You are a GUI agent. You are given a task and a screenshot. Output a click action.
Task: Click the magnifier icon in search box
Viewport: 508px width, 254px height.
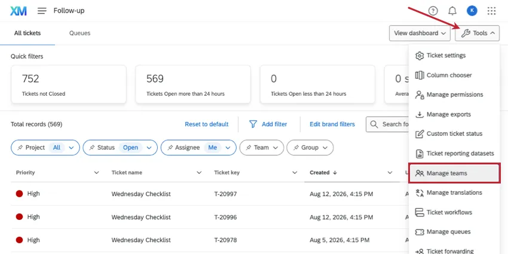(x=374, y=124)
